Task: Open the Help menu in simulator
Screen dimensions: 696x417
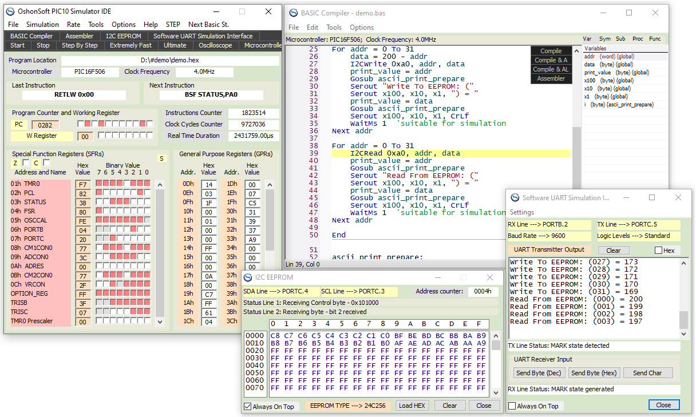Action: click(151, 25)
